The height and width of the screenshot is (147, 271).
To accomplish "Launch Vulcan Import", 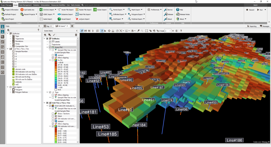I will point(100,10).
